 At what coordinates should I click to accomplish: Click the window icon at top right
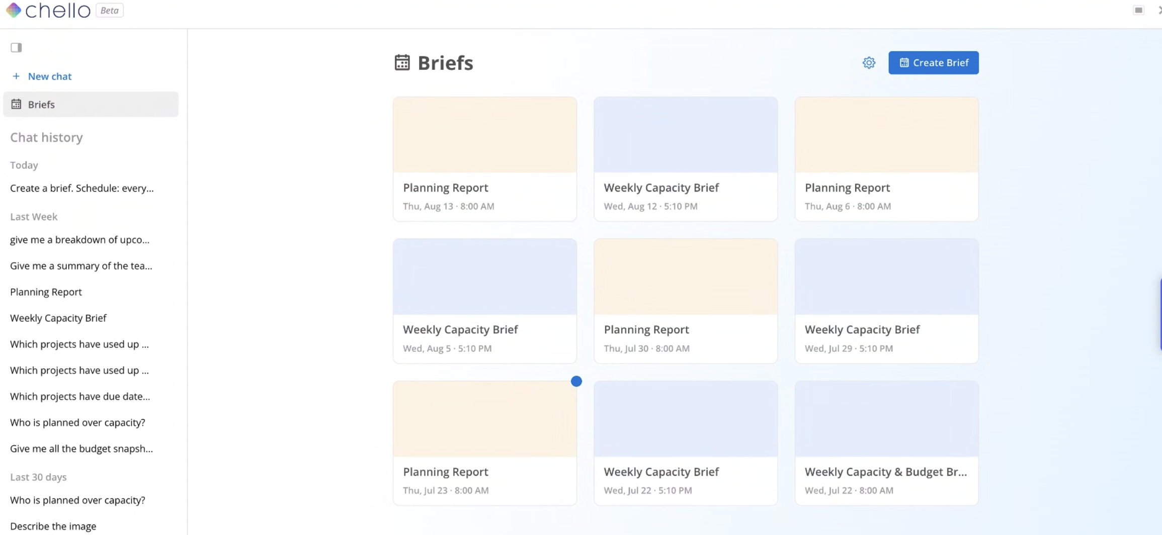point(1138,10)
